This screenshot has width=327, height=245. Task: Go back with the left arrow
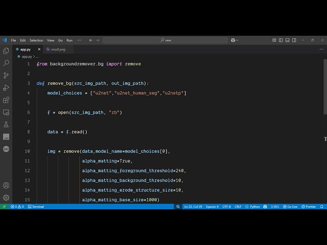tap(91, 40)
